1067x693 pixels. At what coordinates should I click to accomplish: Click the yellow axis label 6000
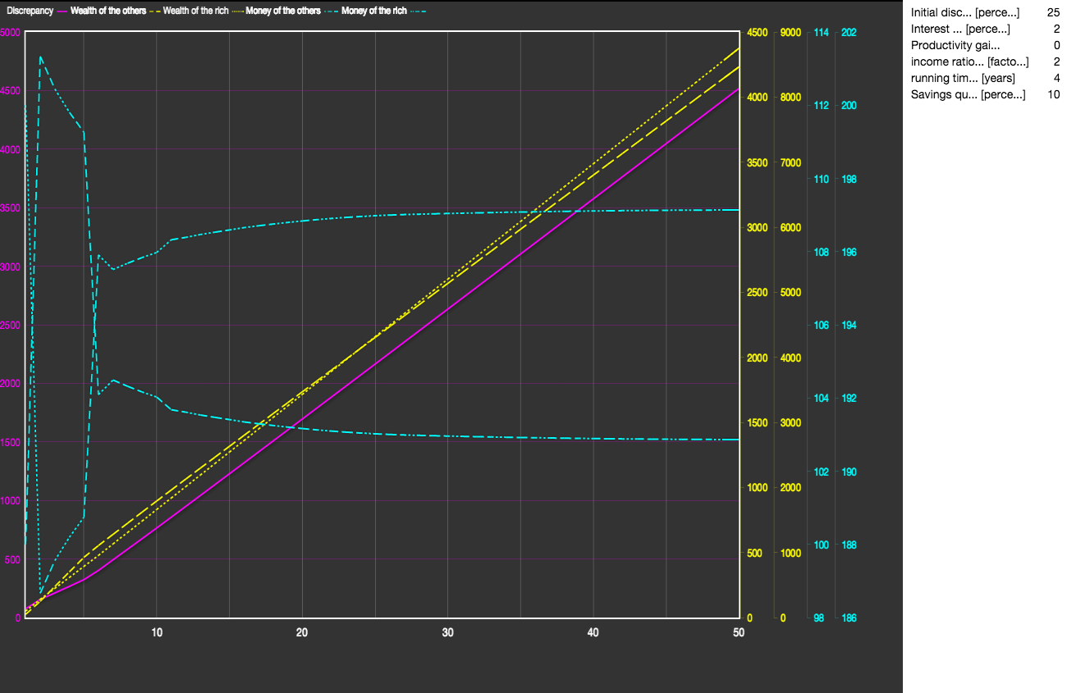pos(790,228)
